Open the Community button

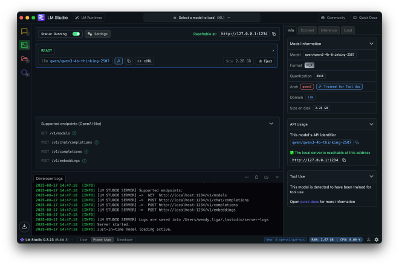333,18
